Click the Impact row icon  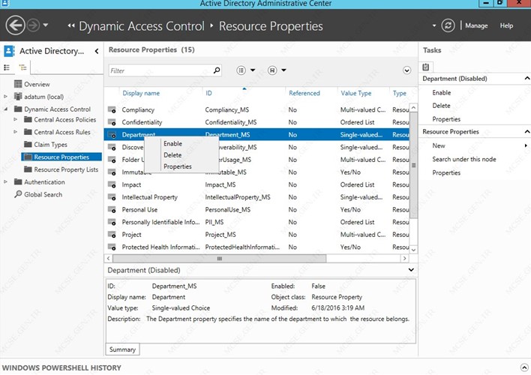[x=112, y=184]
